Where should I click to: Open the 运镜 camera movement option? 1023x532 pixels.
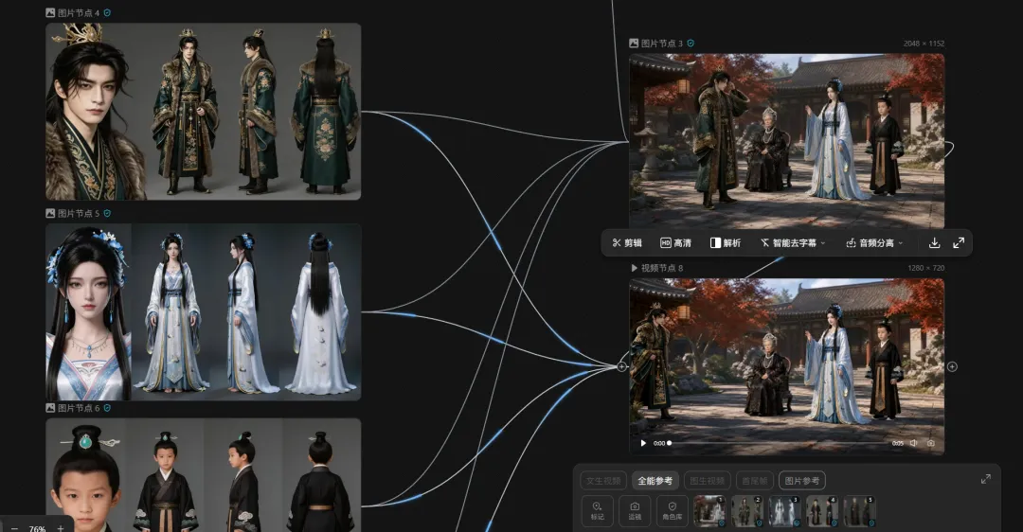(x=634, y=510)
